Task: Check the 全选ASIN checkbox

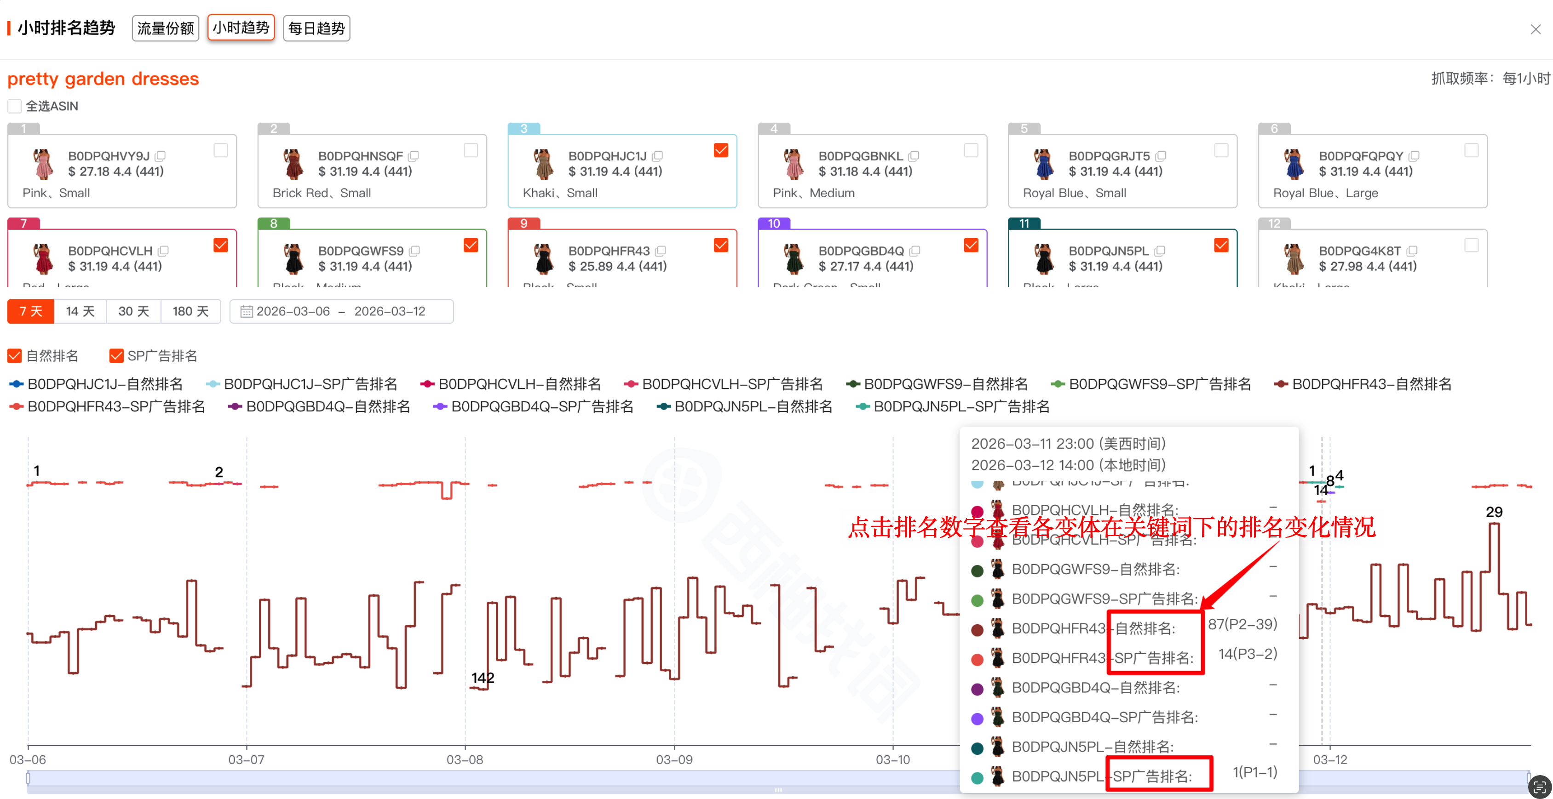Action: [x=14, y=106]
